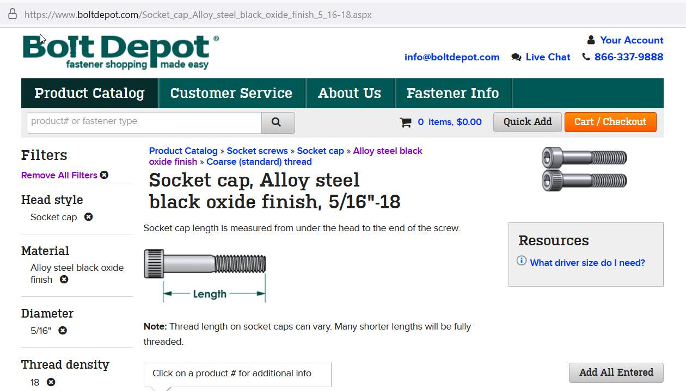Remove the Socket cap head style filter
The width and height of the screenshot is (686, 391).
click(x=88, y=217)
